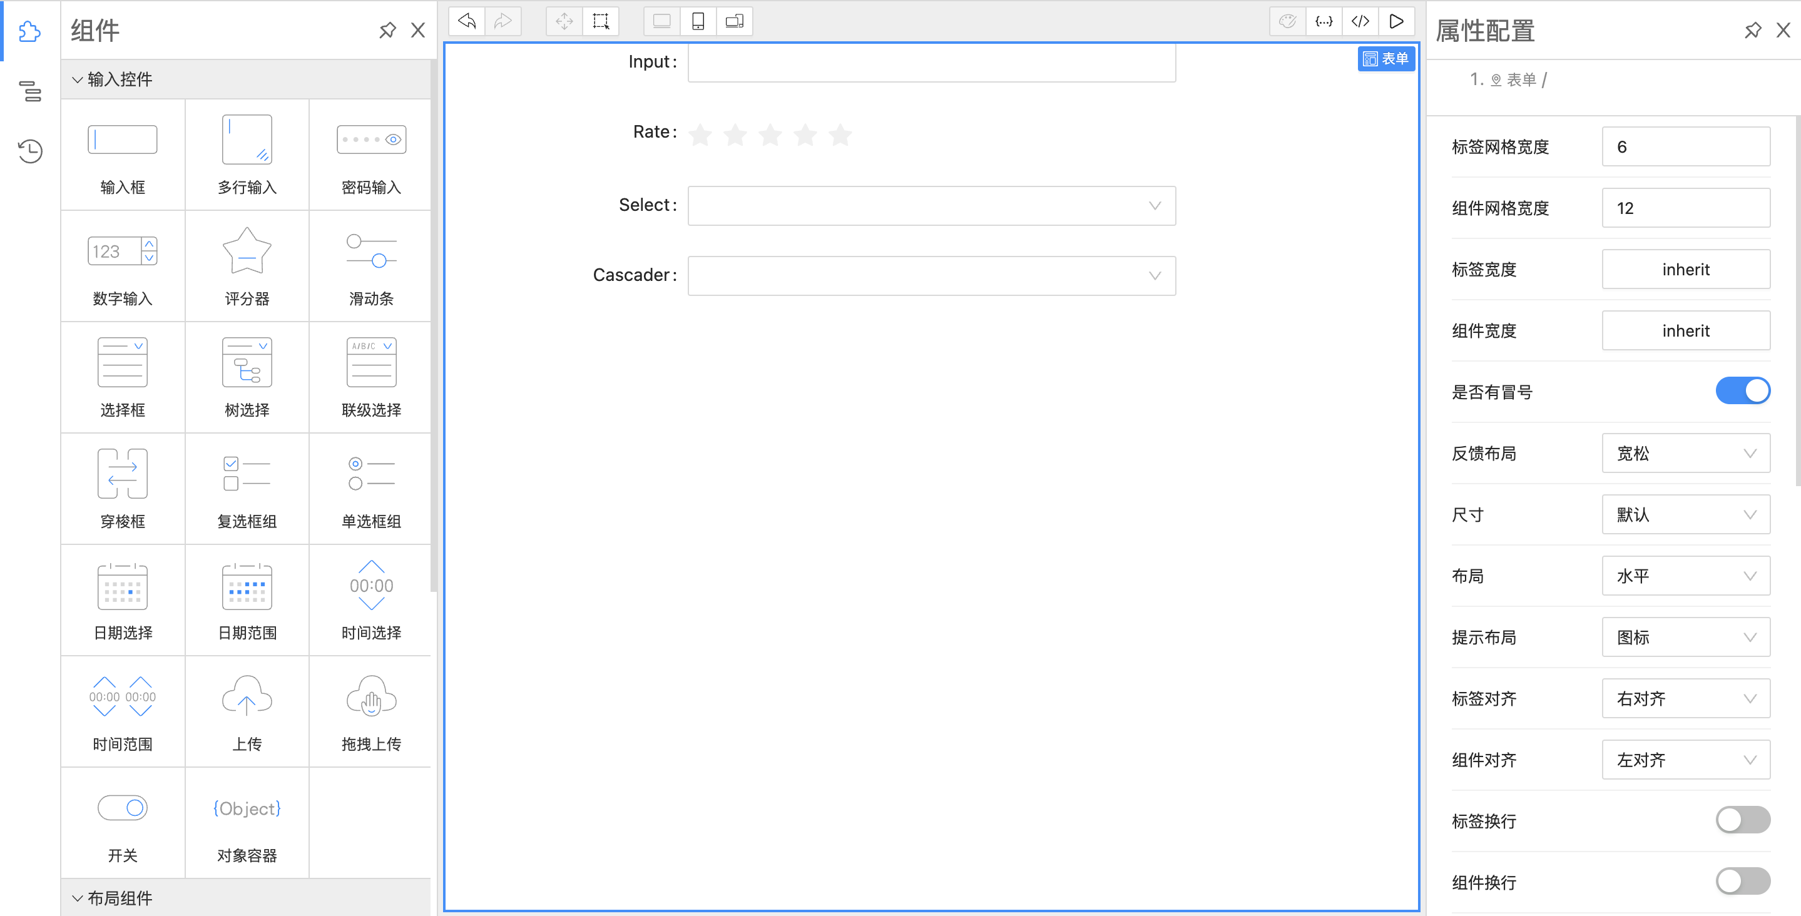1801x916 pixels.
Task: Click the 标签网格宽度 field
Action: click(1686, 147)
